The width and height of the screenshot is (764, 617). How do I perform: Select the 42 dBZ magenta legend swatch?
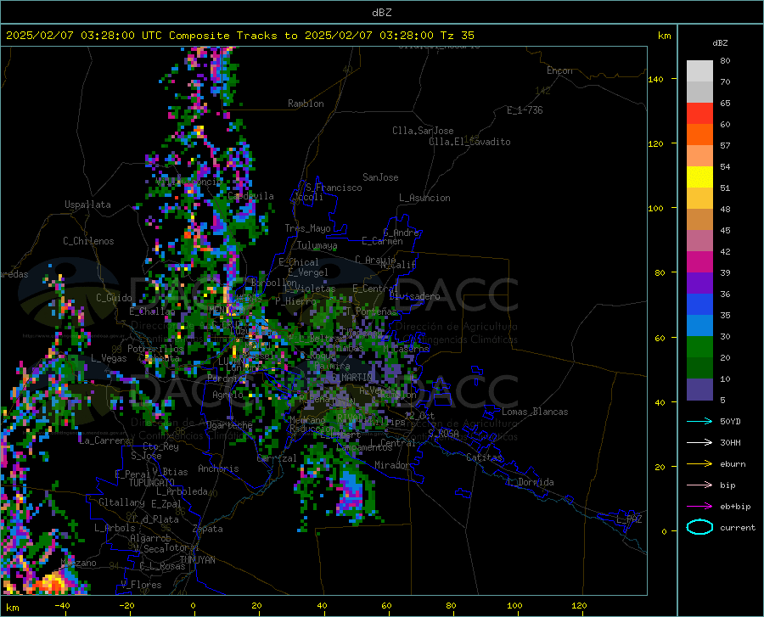point(699,261)
